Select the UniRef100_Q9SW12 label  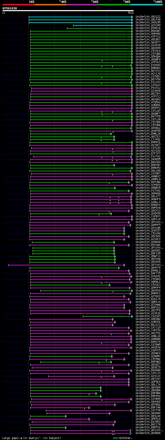148,128
